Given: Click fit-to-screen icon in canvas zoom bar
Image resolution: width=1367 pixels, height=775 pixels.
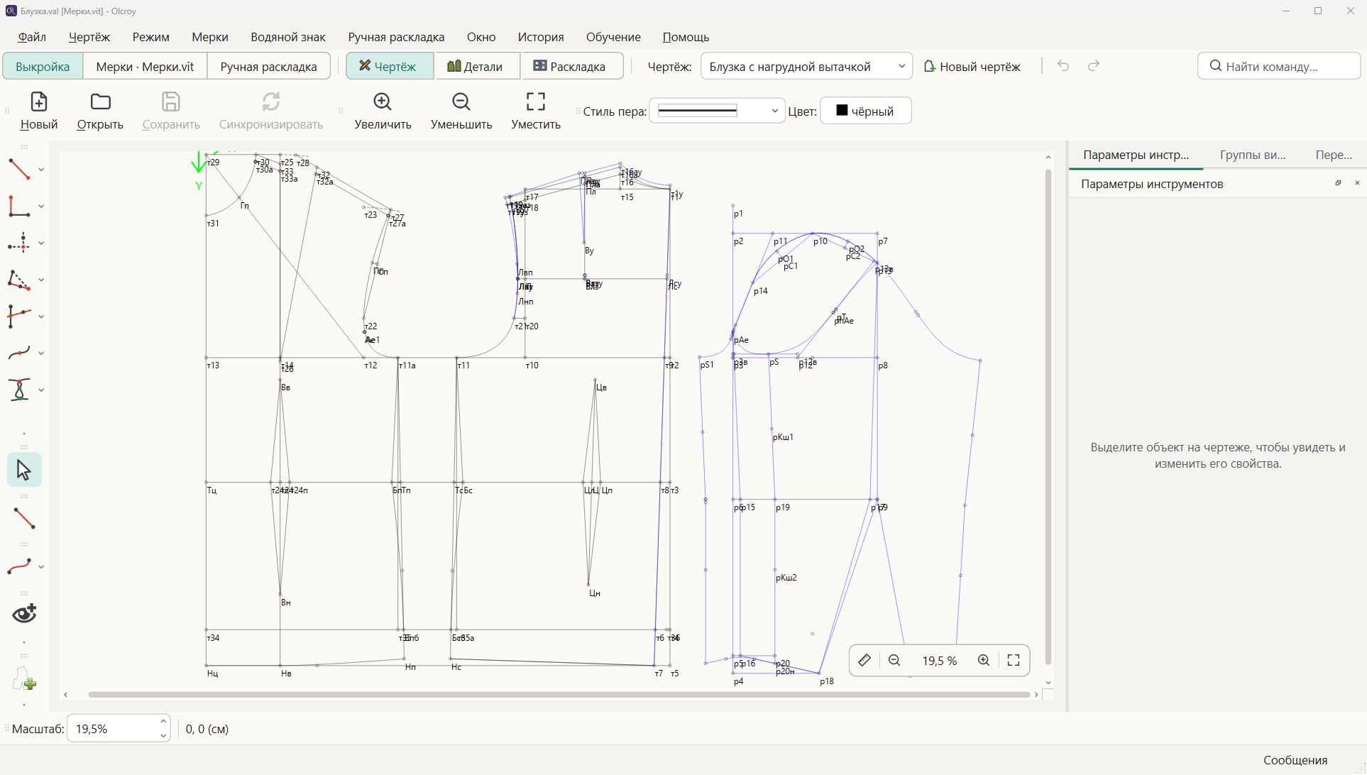Looking at the screenshot, I should pos(1014,660).
